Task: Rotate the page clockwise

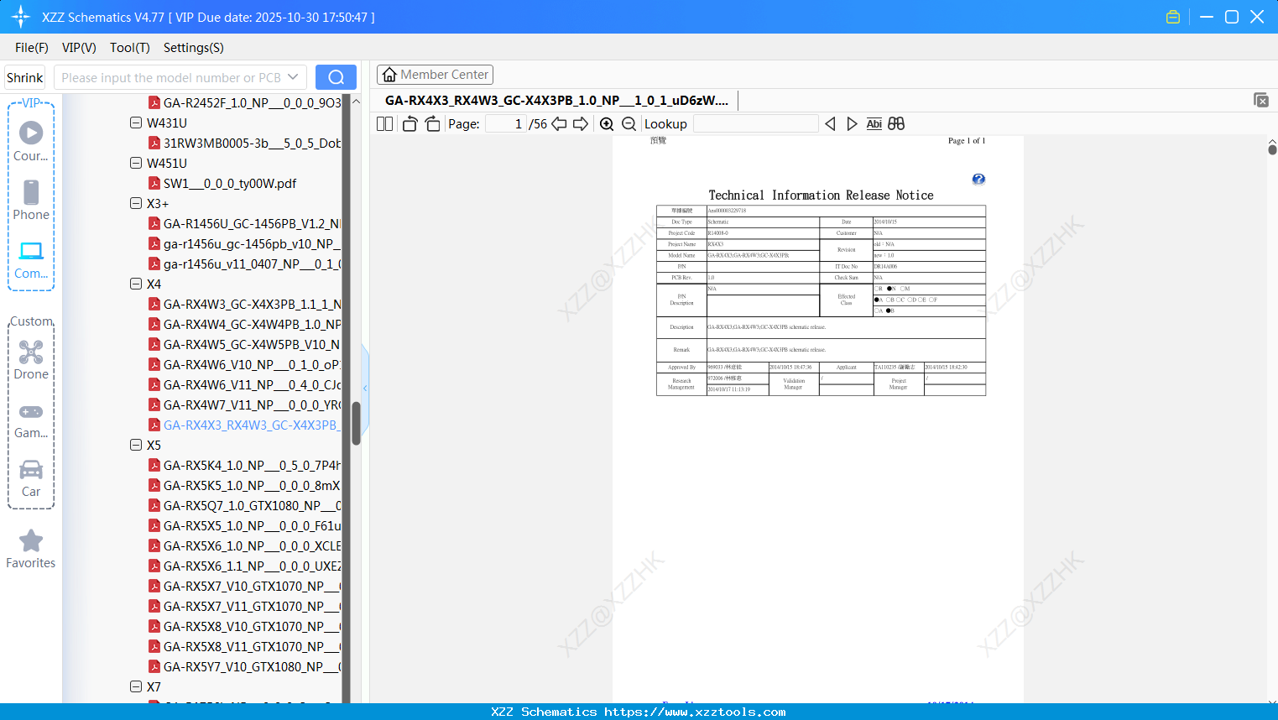Action: 432,123
